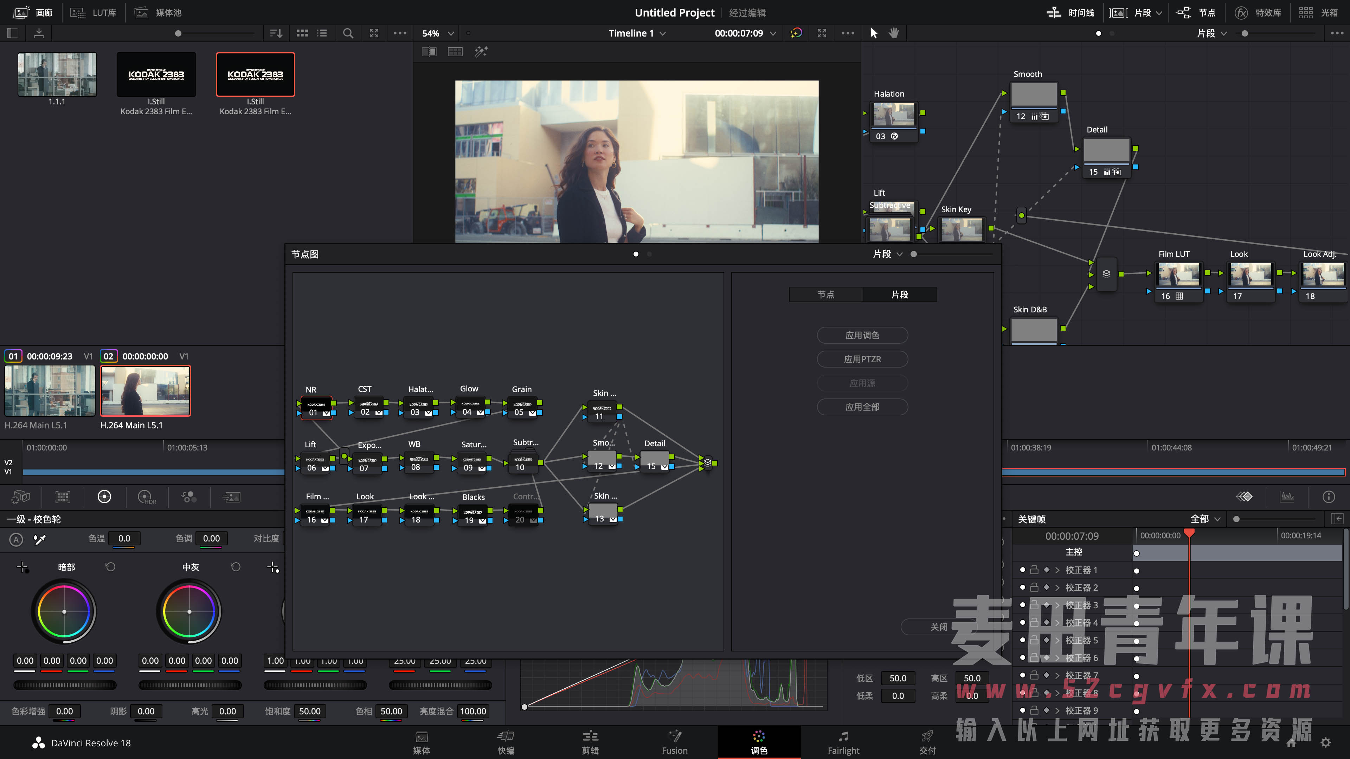Go to 剪辑 edit page
The image size is (1350, 759).
[590, 742]
